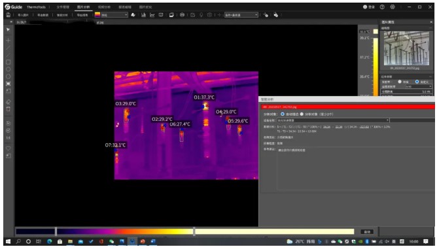This screenshot has width=437, height=249.
Task: Click the first temperature spot icon with plus
Action: pos(266,15)
